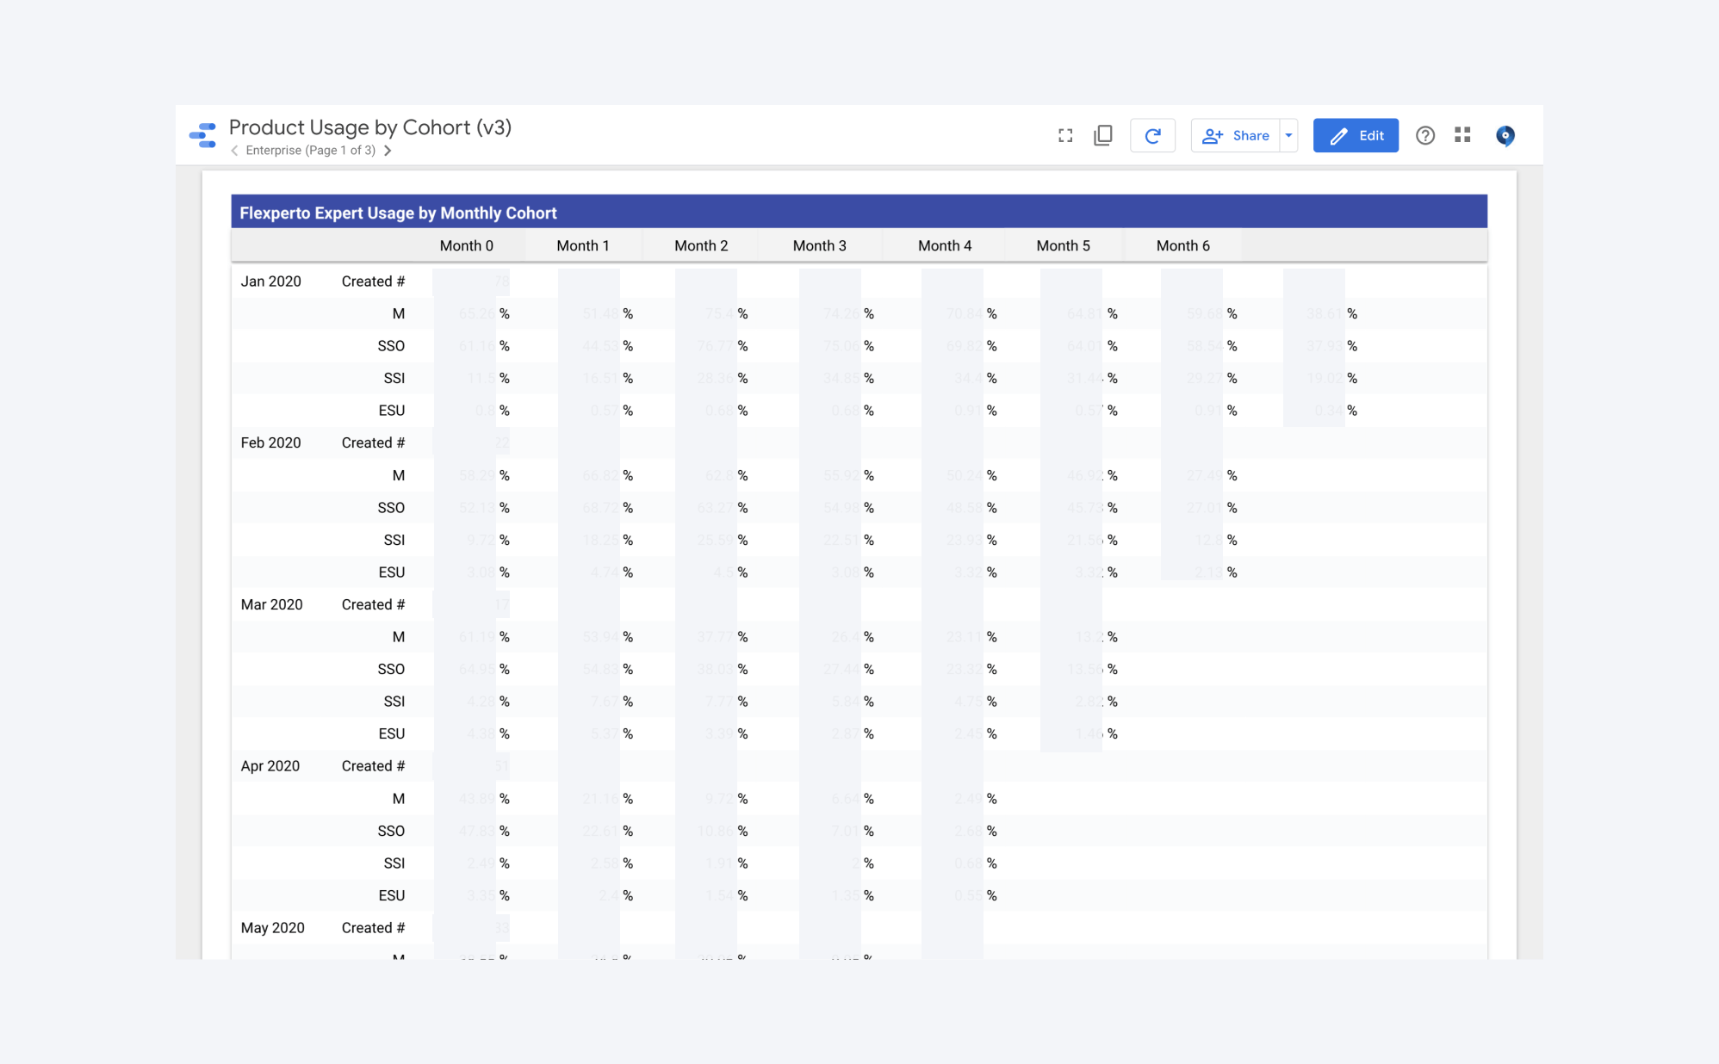Click Enterprise page indicator label
Image resolution: width=1719 pixels, height=1064 pixels.
click(x=310, y=151)
